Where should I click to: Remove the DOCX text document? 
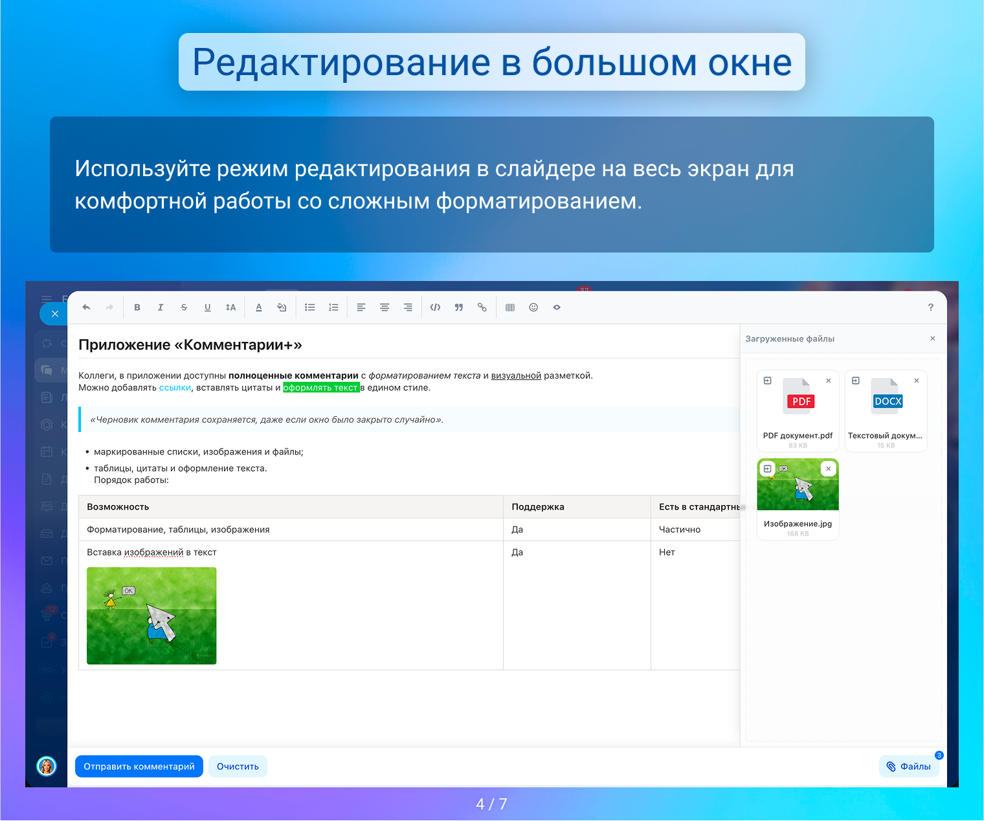[x=917, y=381]
